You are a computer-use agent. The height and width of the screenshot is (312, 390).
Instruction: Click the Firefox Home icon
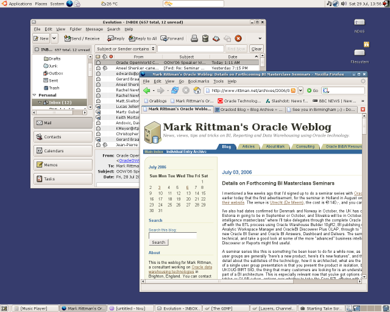[x=197, y=90]
